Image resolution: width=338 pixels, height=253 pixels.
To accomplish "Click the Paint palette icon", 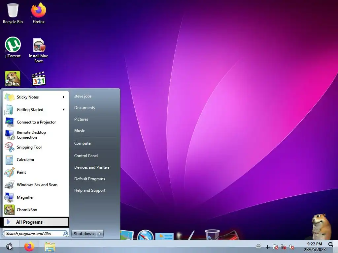I will (10, 172).
